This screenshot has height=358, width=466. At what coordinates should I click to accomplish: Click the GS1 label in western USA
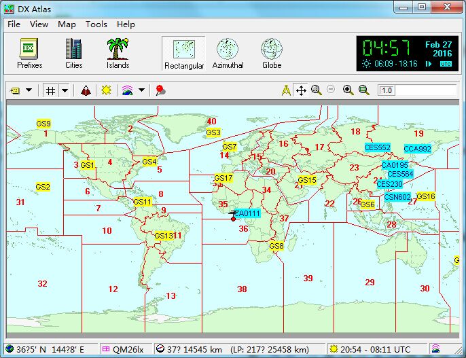[88, 165]
